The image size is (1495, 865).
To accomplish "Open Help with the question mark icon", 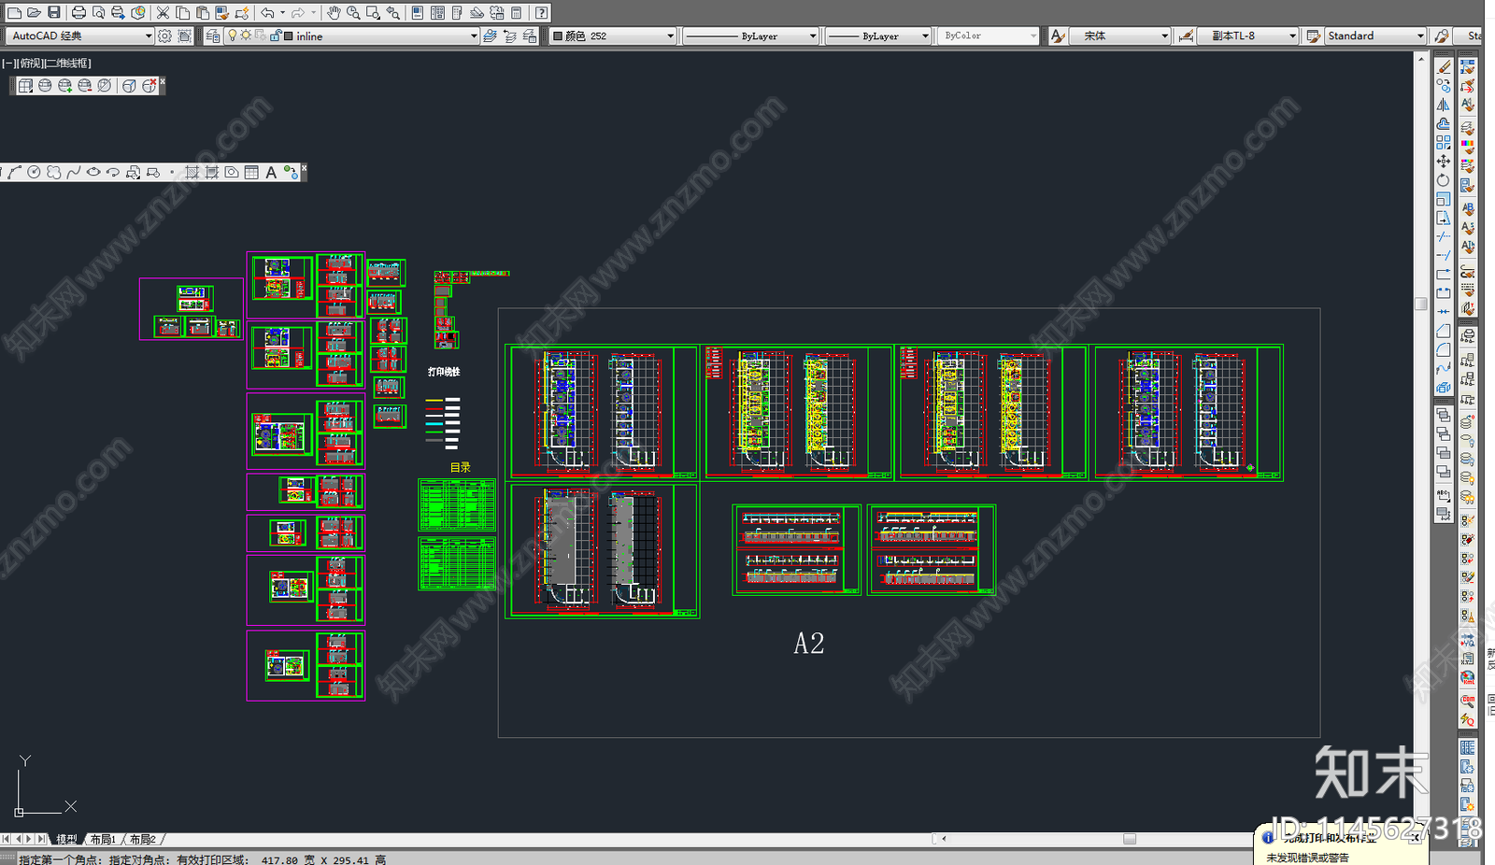I will point(541,13).
